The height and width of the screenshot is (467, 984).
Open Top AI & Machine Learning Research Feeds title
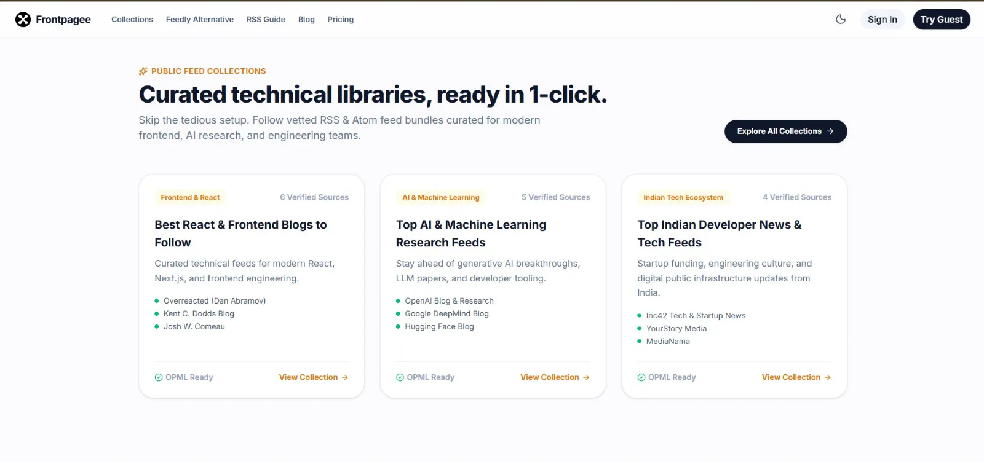click(471, 233)
